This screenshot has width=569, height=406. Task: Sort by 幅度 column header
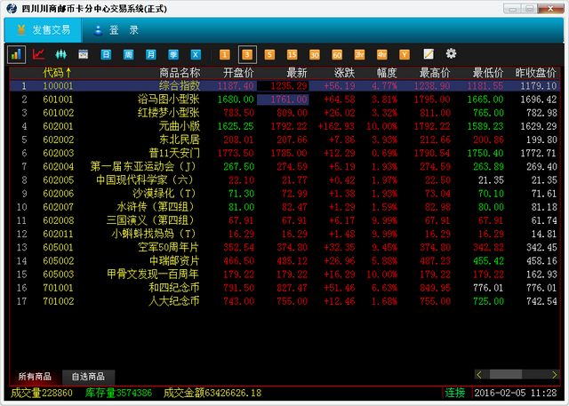point(387,73)
